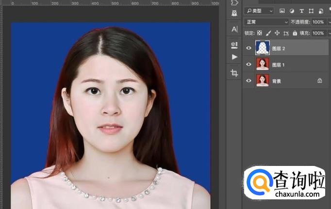
Task: Click the crop icon in side dock
Action: [x=234, y=73]
